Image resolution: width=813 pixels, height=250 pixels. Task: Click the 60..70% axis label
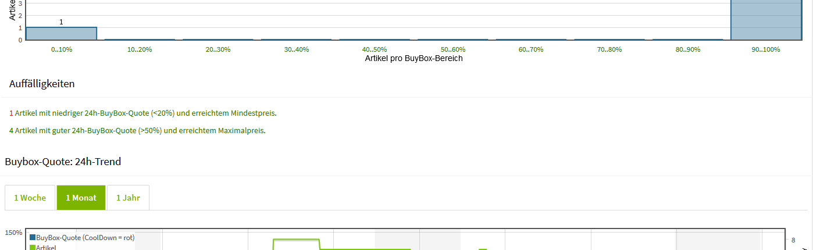531,49
